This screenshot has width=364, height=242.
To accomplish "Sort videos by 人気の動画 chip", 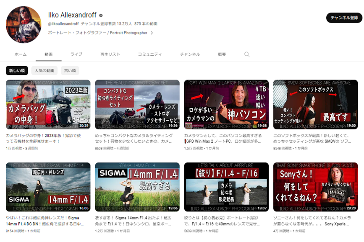I will coord(45,71).
